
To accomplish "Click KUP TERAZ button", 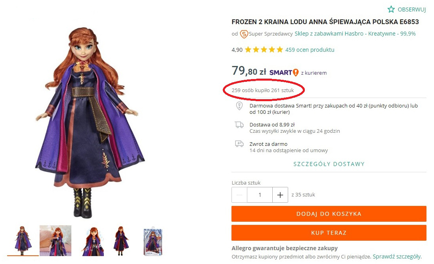I will (329, 233).
